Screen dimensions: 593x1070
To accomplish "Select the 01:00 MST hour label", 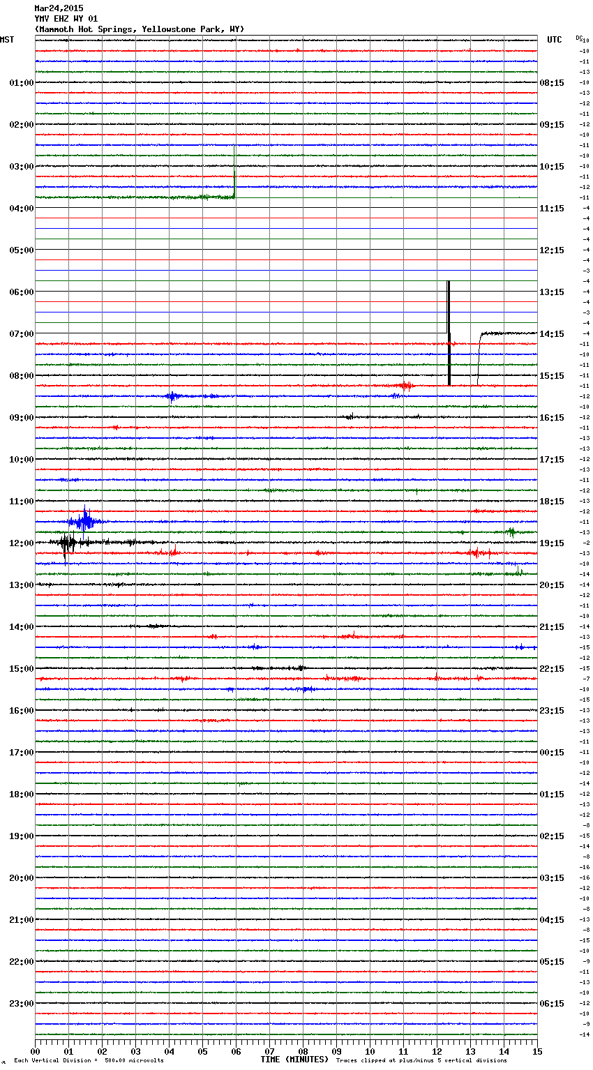I will pyautogui.click(x=22, y=83).
